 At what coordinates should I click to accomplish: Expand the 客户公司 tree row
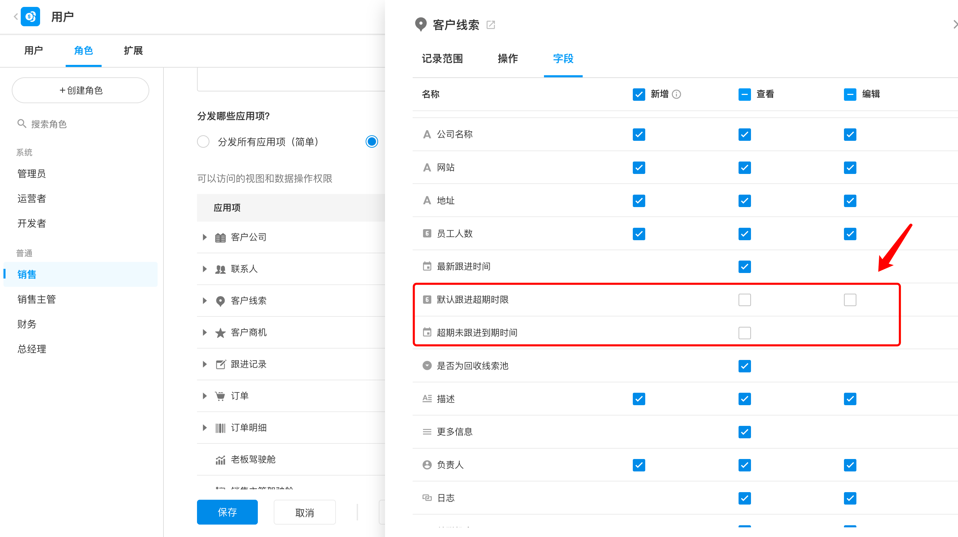tap(205, 237)
